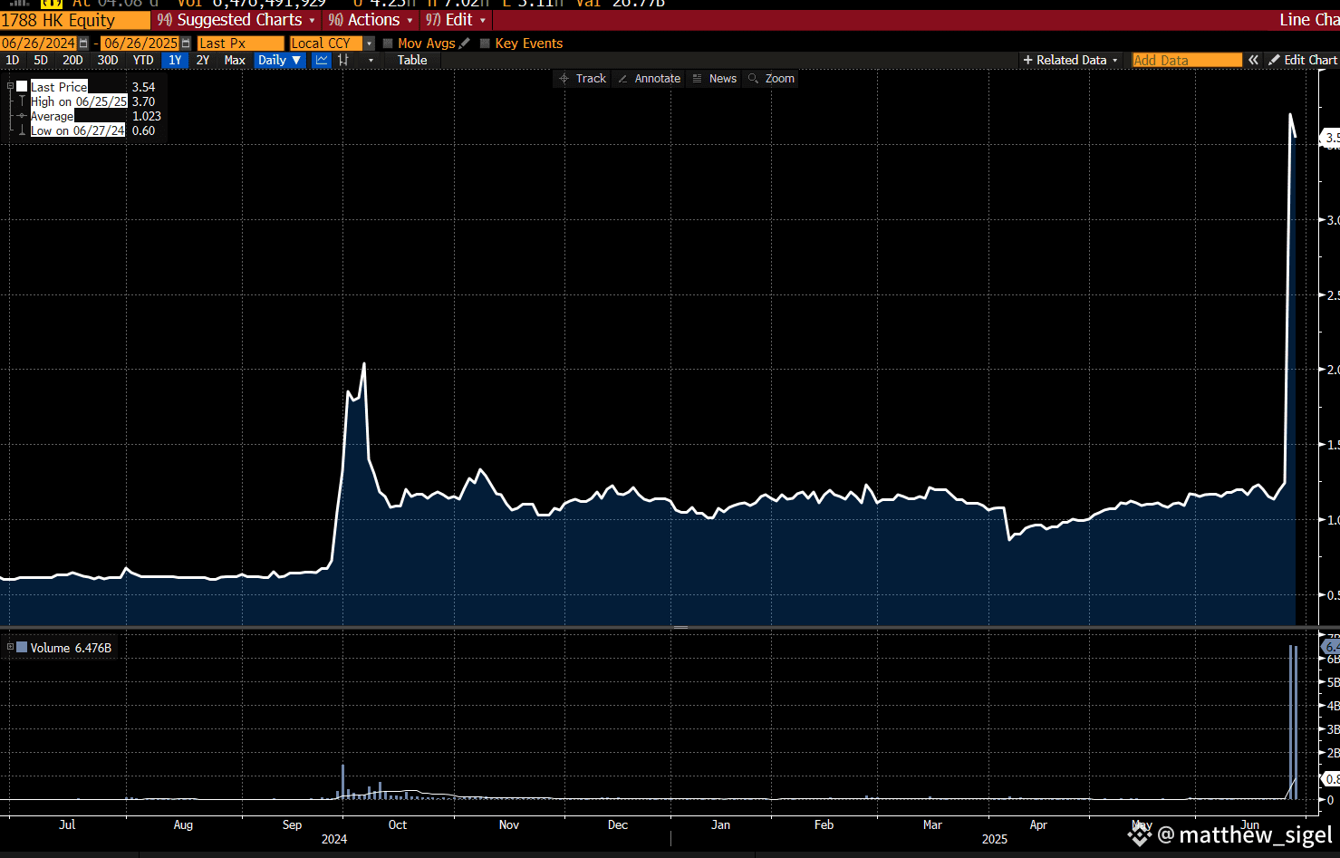
Task: Switch to the Table view
Action: pyautogui.click(x=412, y=60)
